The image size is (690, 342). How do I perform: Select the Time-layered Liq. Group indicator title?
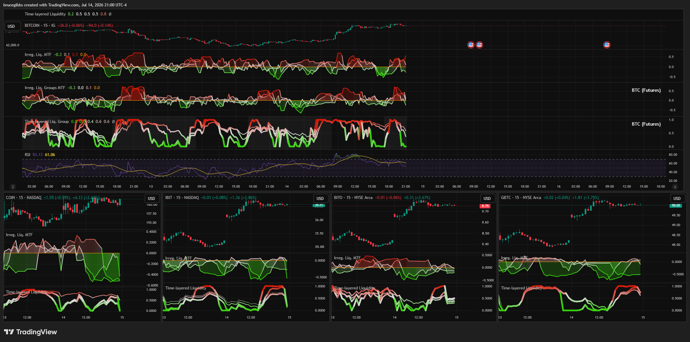tap(47, 122)
